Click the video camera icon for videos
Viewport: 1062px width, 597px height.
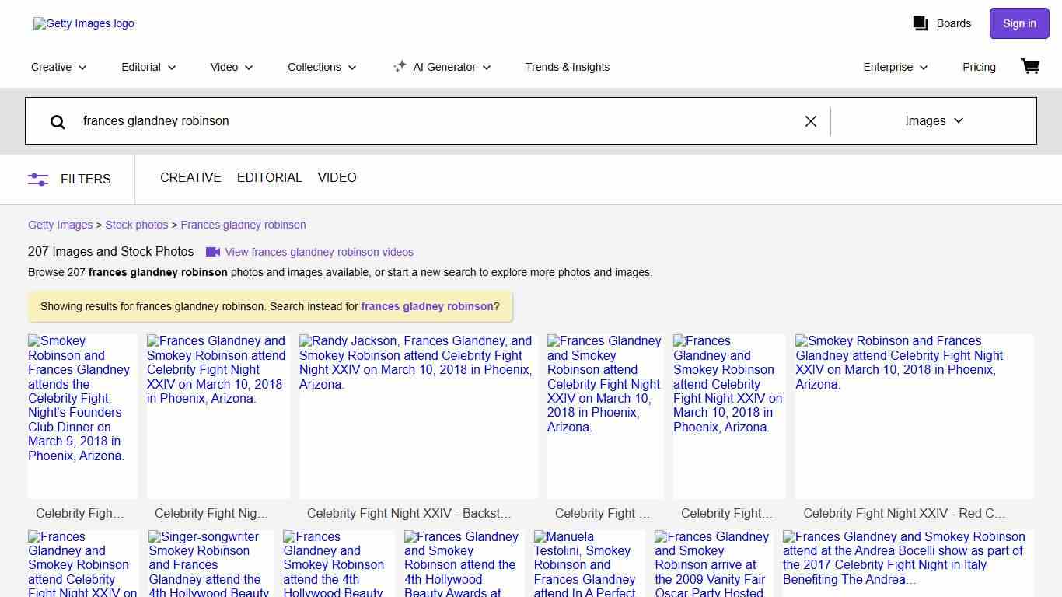tap(213, 252)
